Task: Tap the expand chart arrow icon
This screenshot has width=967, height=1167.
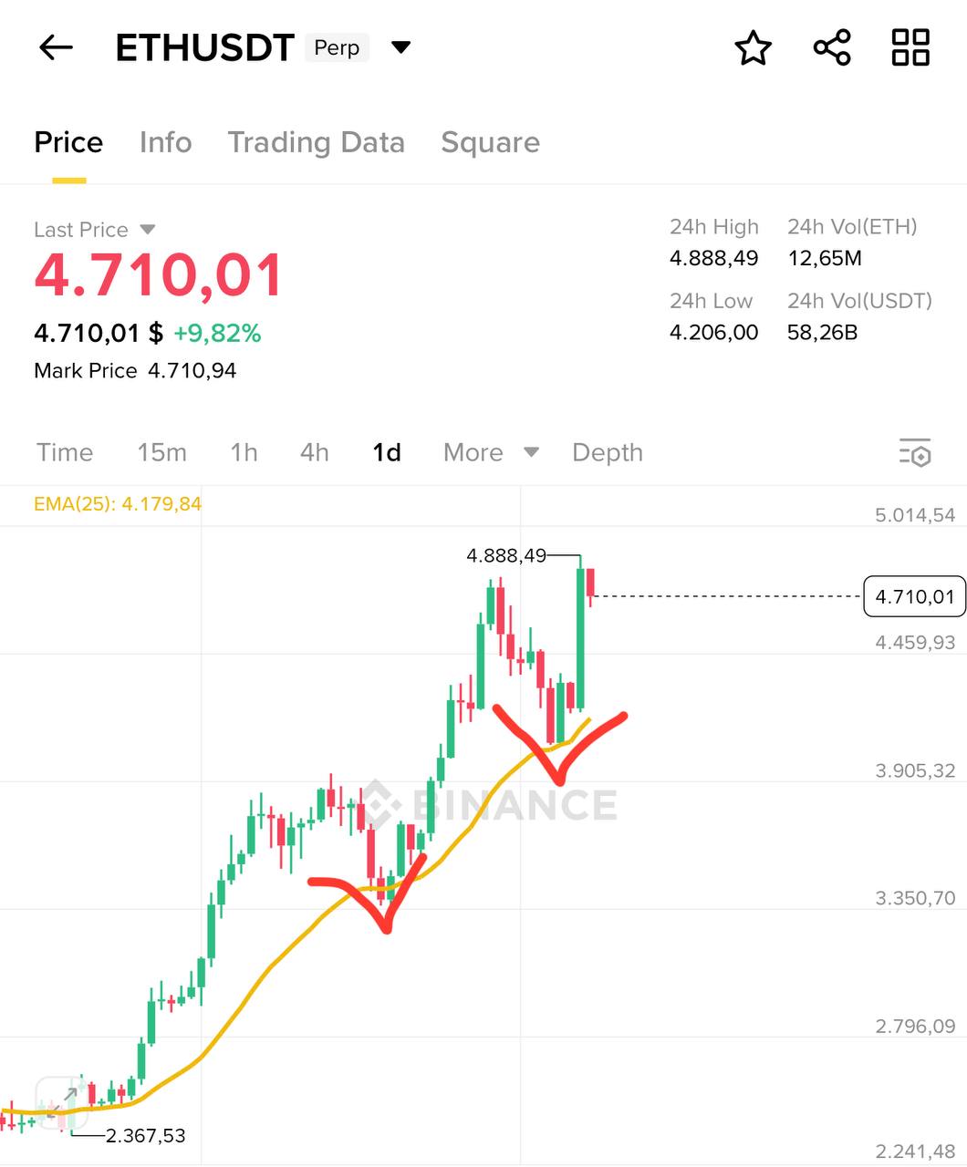Action: [61, 1100]
